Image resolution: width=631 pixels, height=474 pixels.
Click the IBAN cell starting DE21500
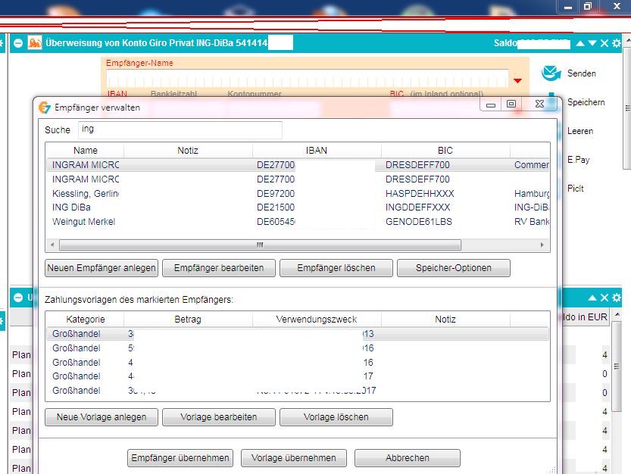pyautogui.click(x=276, y=207)
